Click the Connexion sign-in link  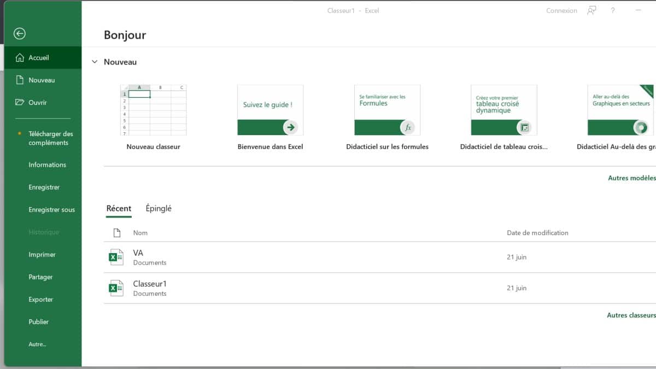tap(561, 10)
